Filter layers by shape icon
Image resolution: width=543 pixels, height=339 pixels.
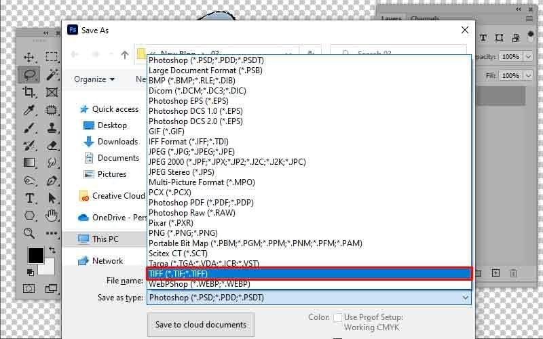click(499, 38)
